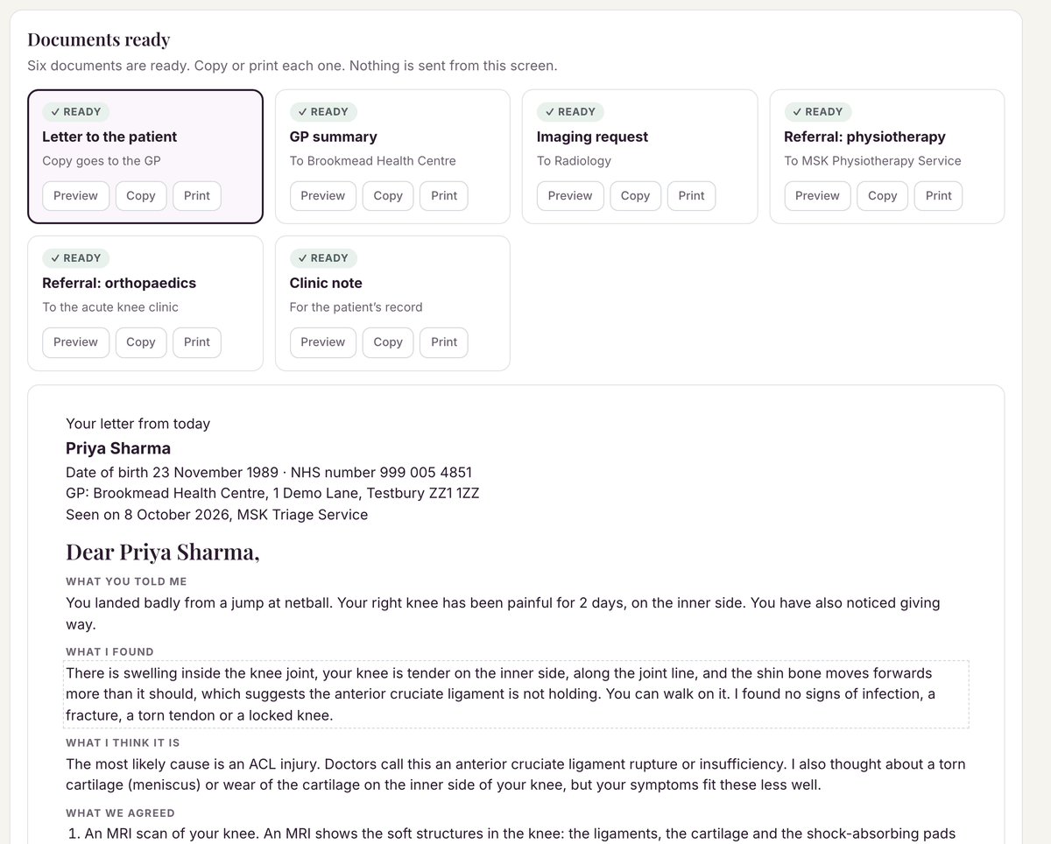Print the GP summary document

coord(444,196)
